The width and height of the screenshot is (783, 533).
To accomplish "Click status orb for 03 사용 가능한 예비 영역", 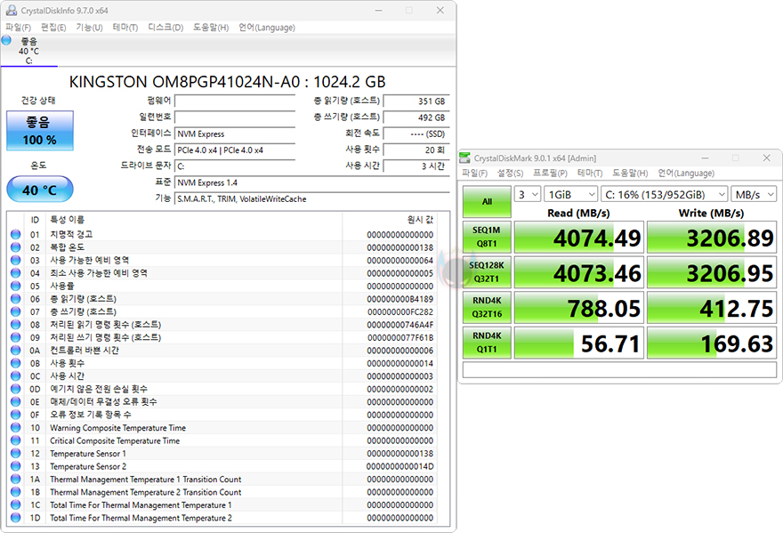I will [15, 260].
